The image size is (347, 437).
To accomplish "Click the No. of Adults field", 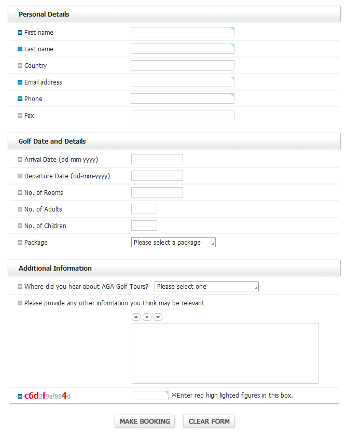I will 144,209.
